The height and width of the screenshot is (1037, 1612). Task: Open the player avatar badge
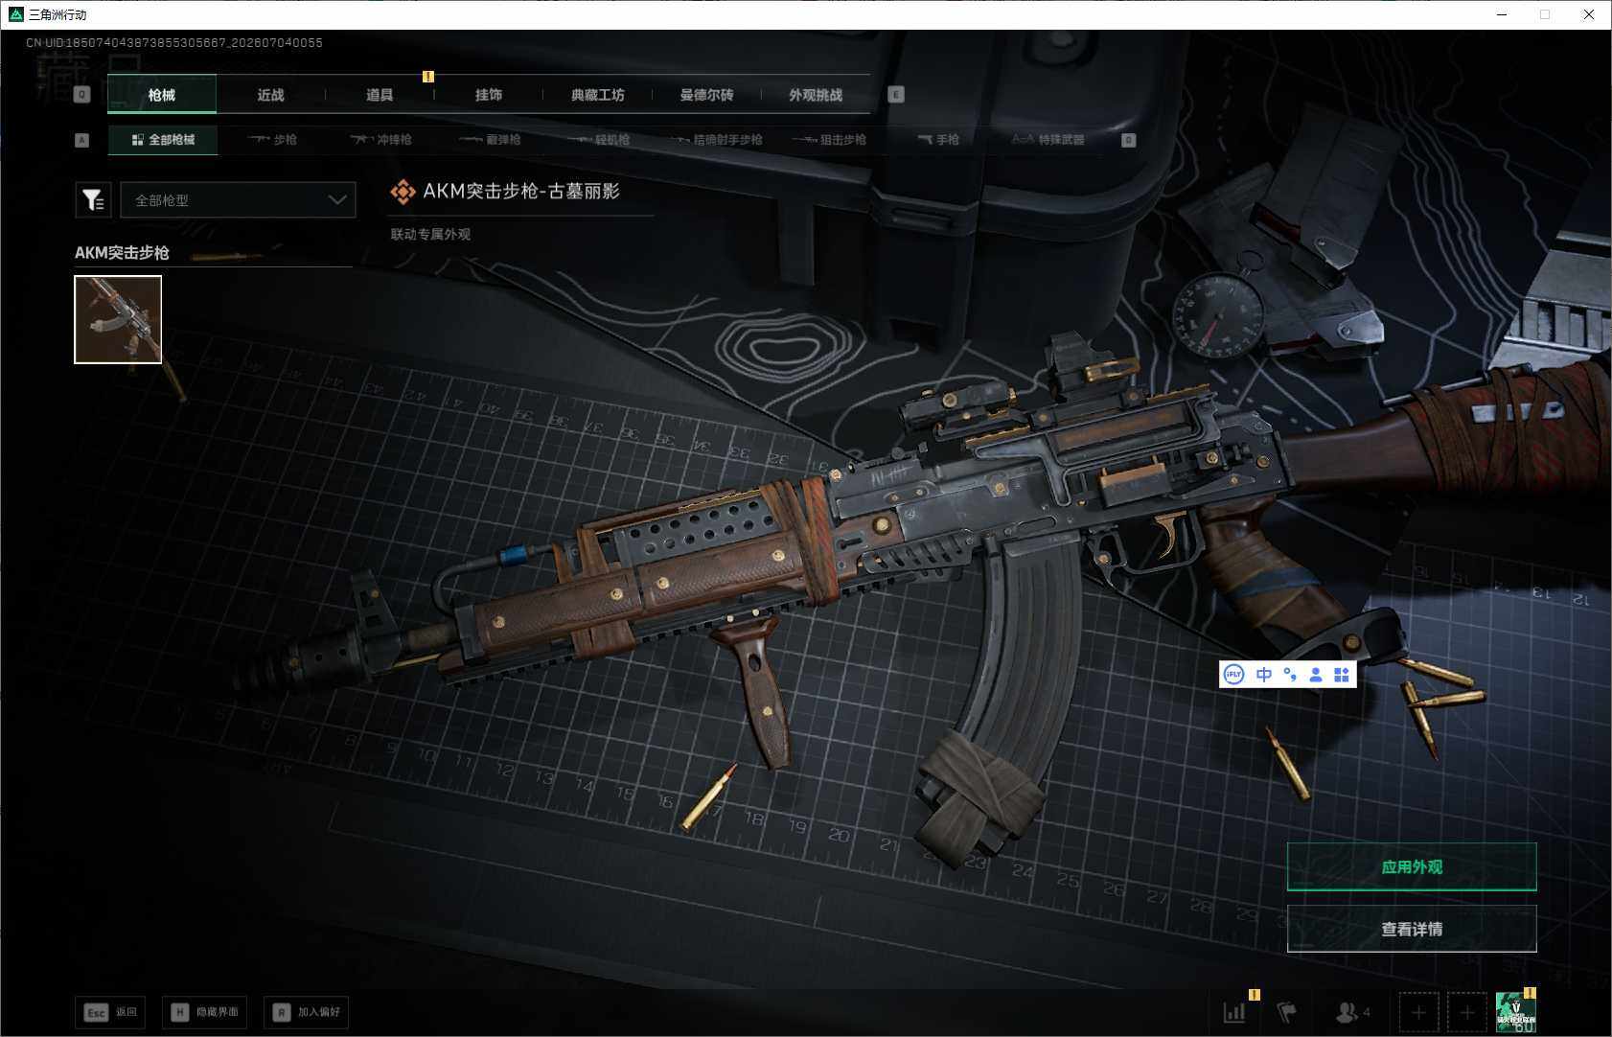tap(1516, 1012)
